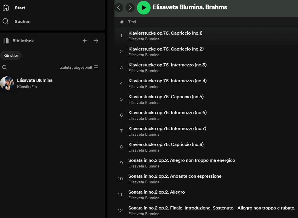The image size is (298, 218).
Task: Click the Titel column header
Action: tap(132, 22)
